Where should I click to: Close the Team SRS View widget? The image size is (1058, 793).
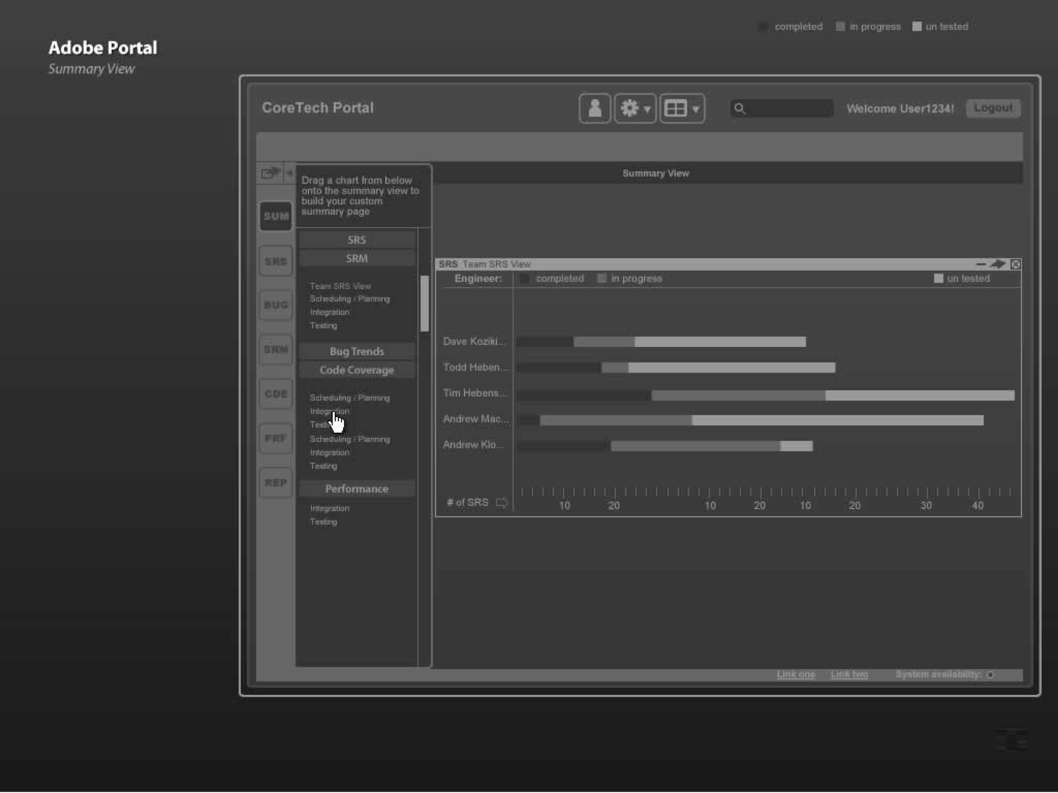1015,264
